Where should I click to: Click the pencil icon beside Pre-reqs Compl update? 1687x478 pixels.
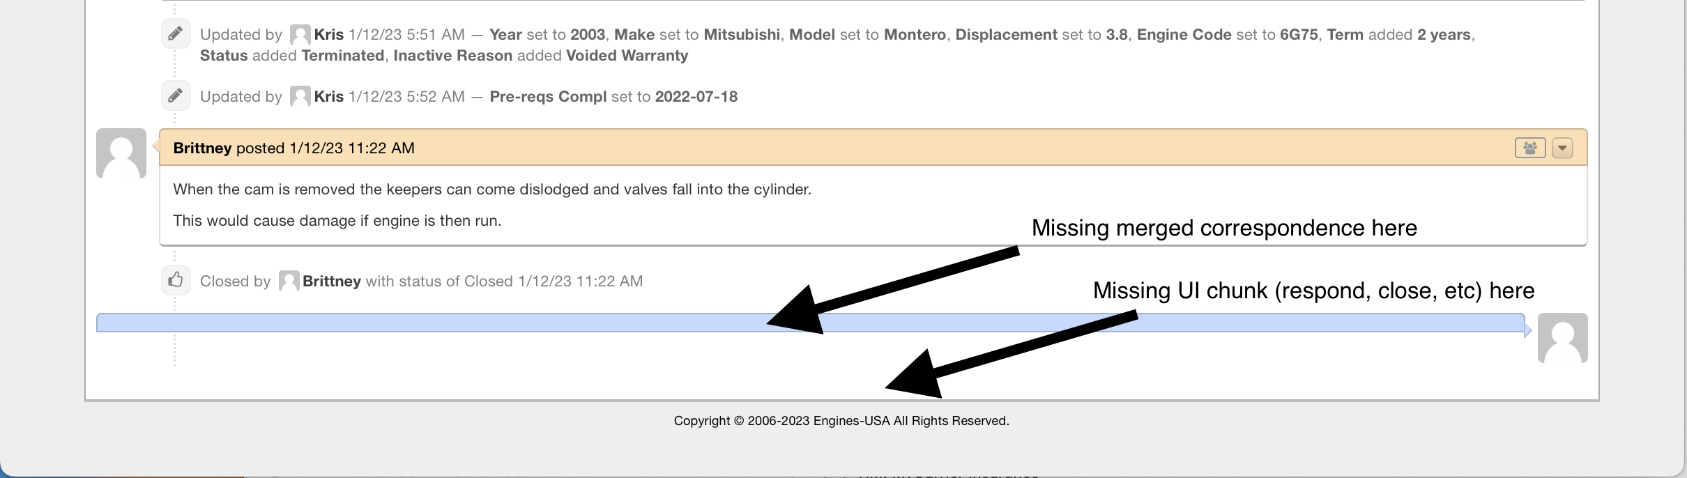click(x=176, y=95)
